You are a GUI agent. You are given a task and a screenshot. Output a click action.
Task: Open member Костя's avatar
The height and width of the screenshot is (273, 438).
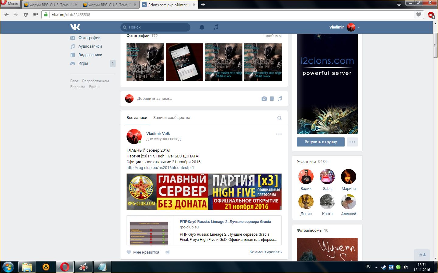pyautogui.click(x=327, y=202)
